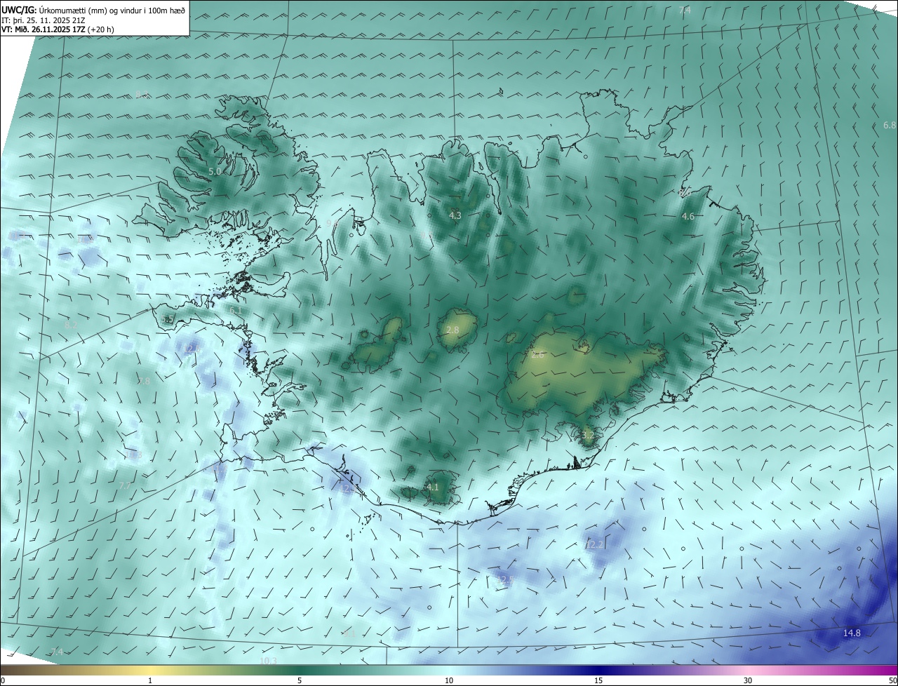Click the 14.8 value in the dark blue area
The image size is (898, 686).
pyautogui.click(x=852, y=633)
